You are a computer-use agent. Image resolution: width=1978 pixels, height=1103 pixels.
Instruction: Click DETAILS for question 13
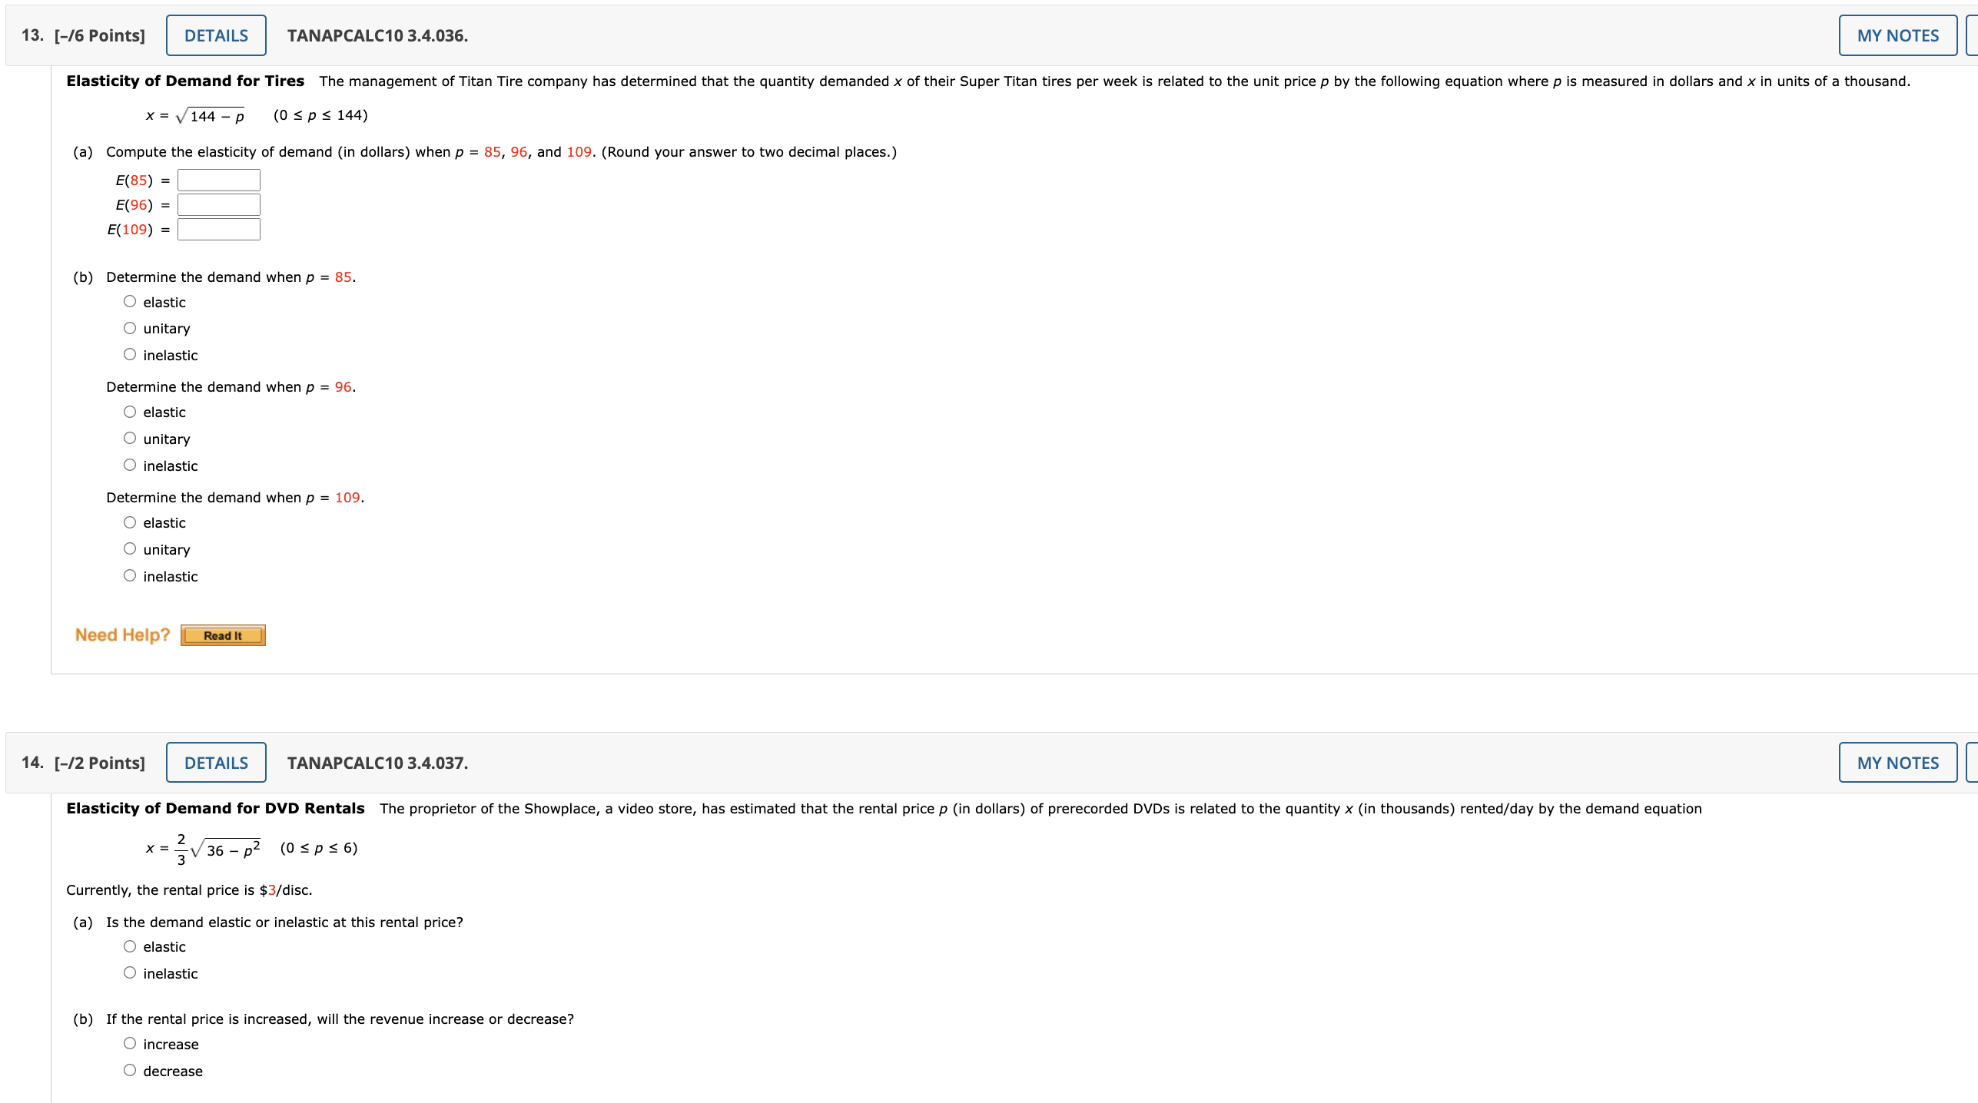point(215,35)
